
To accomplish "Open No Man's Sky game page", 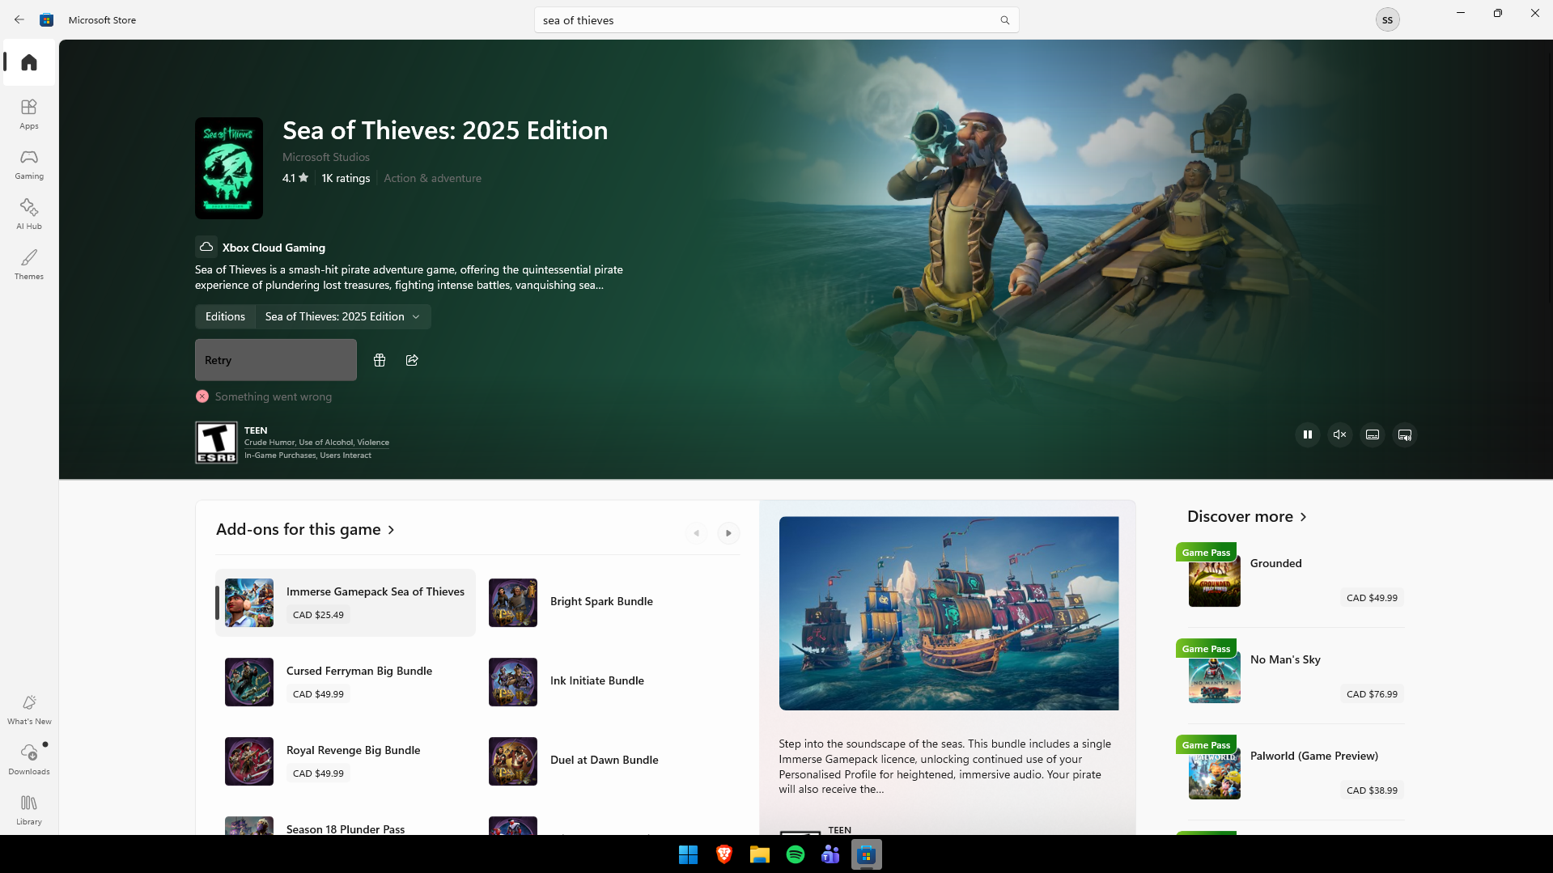I will 1296,676.
